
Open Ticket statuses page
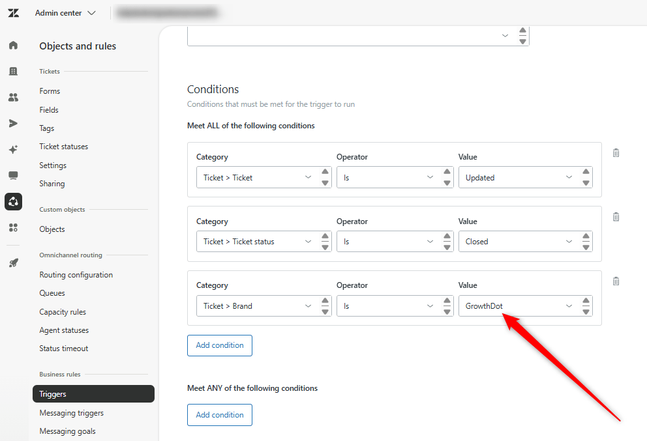point(63,147)
